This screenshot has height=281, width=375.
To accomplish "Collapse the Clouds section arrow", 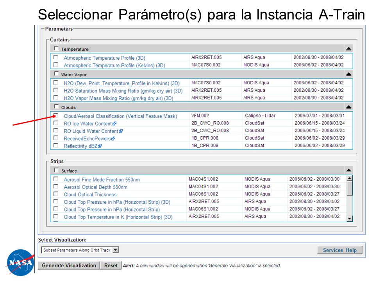I will [x=348, y=107].
